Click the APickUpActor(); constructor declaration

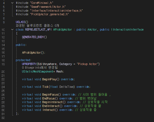pyautogui.click(x=34, y=53)
